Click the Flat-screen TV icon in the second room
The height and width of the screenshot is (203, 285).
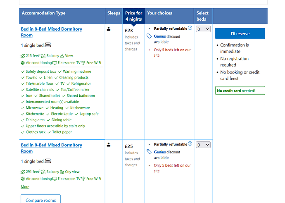point(55,179)
